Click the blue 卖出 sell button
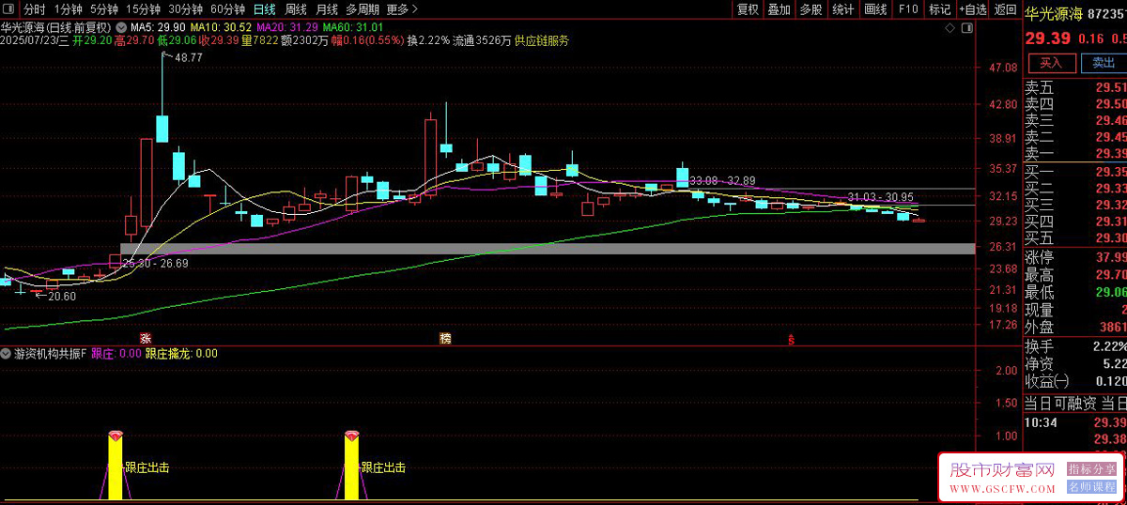Screen dimensions: 1127x505 [1103, 63]
